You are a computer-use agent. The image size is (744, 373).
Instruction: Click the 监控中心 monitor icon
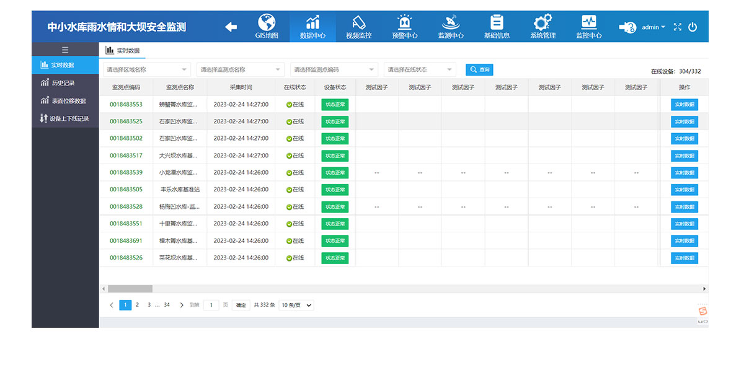click(x=588, y=22)
